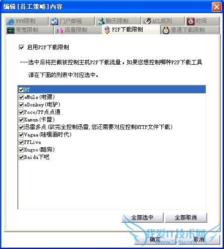Uncheck the eMule(电骡) checkbox
This screenshot has height=249, width=224.
coord(21,97)
